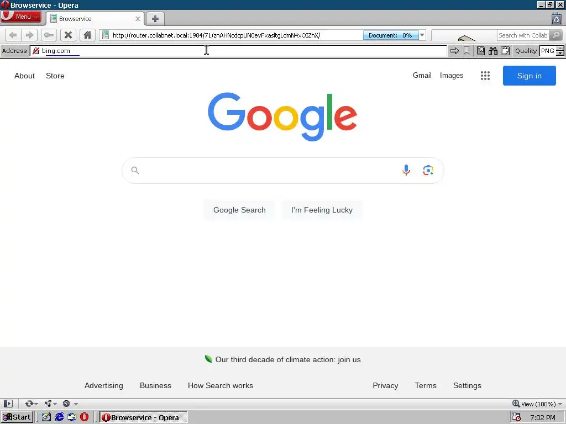Image resolution: width=566 pixels, height=424 pixels.
Task: Click the bookmark ribbon icon
Action: coord(467,51)
